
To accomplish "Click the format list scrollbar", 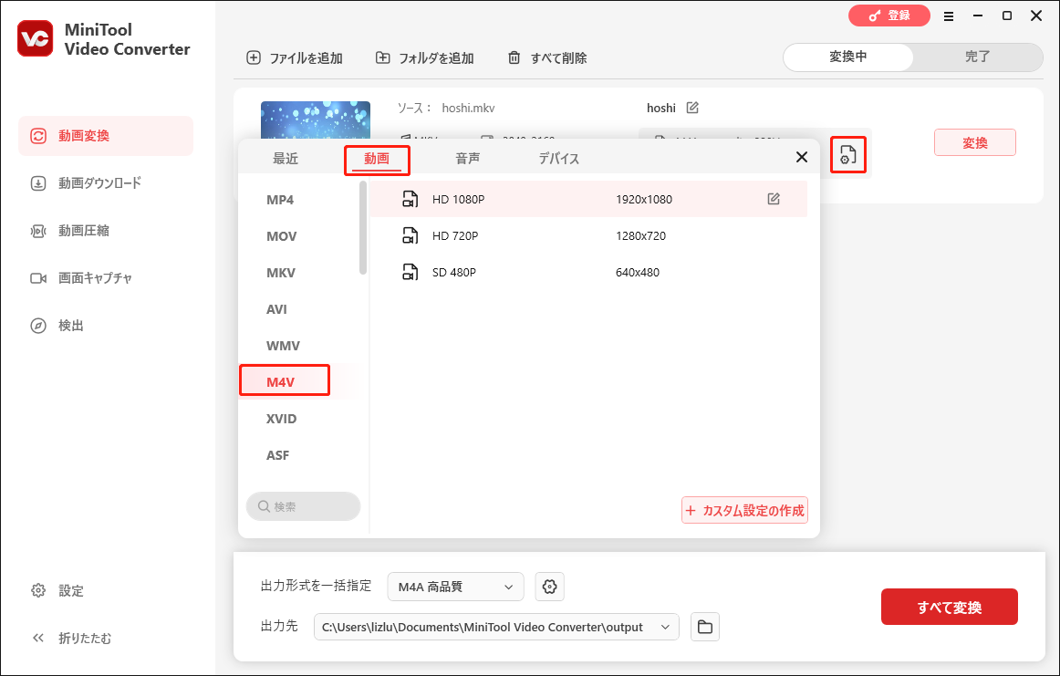I will [363, 228].
